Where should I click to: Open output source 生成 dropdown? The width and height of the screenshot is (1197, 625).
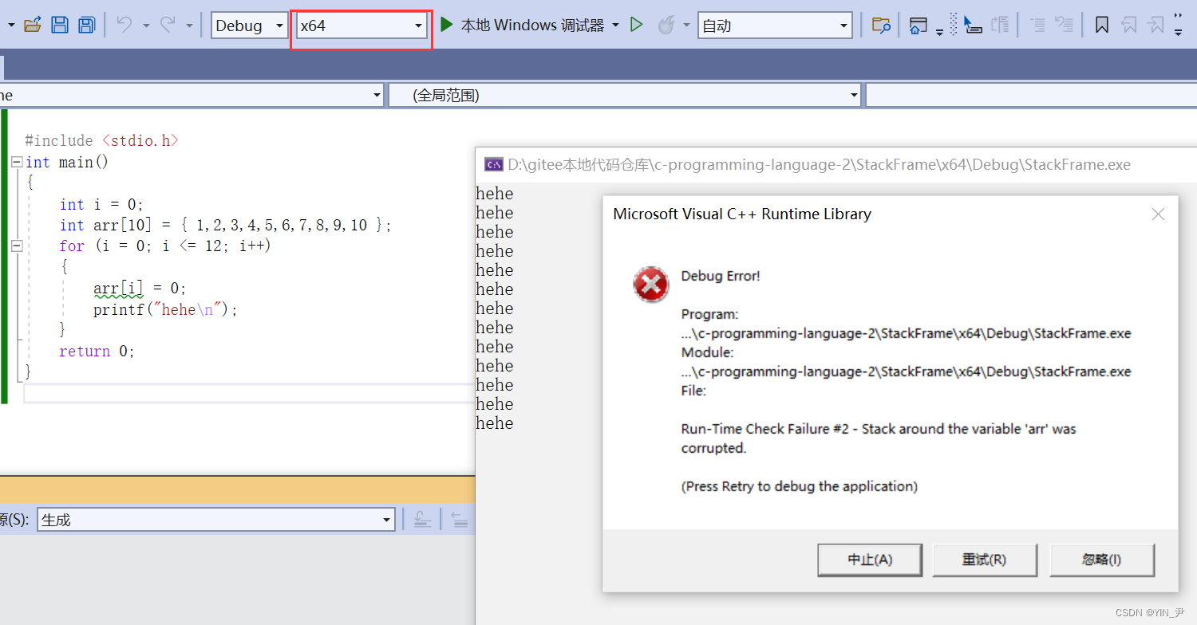point(216,521)
